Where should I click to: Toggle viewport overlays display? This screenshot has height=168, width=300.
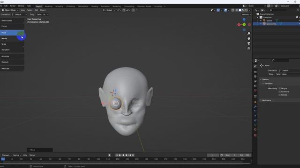click(x=225, y=10)
